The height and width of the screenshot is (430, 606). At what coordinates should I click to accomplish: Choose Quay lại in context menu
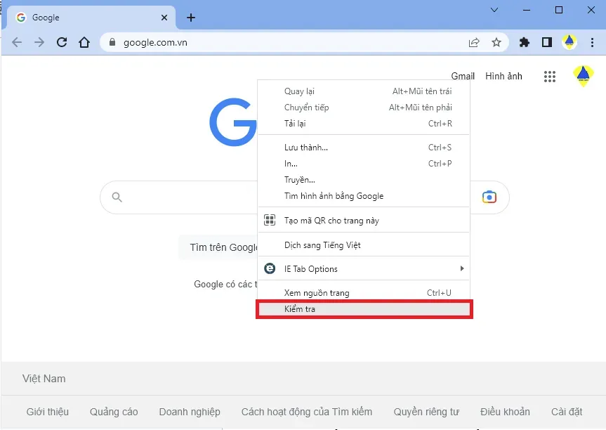tap(364, 91)
